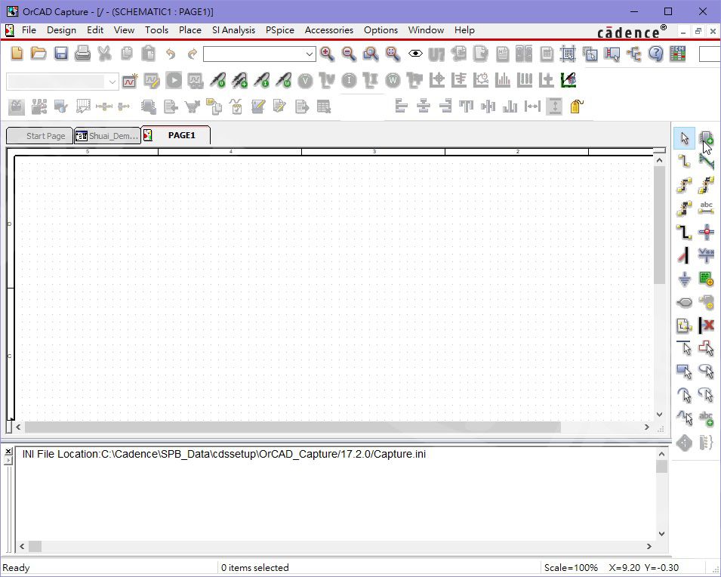Click the schematic horizontal scrollbar thumb
The height and width of the screenshot is (577, 721).
click(x=292, y=427)
